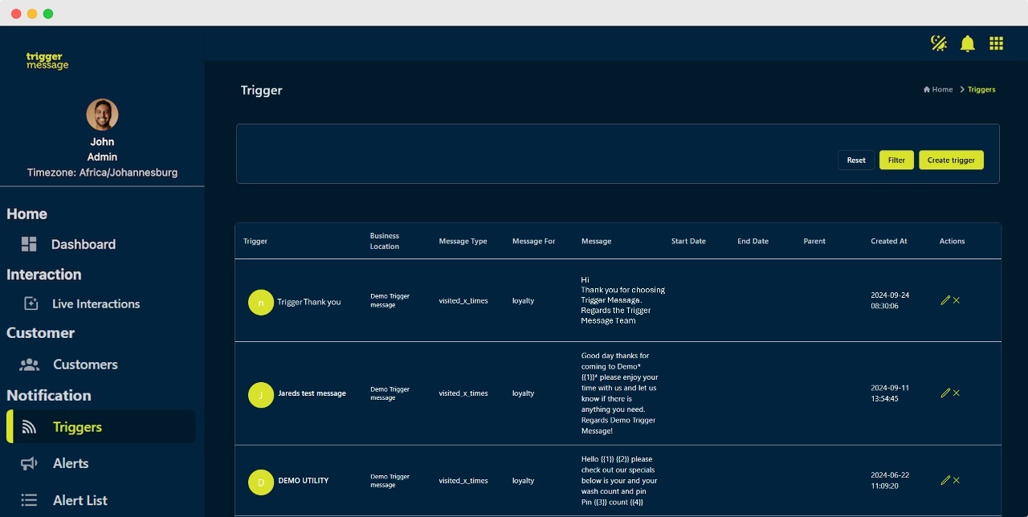1028x517 pixels.
Task: Open Alert List in sidebar
Action: (x=80, y=500)
